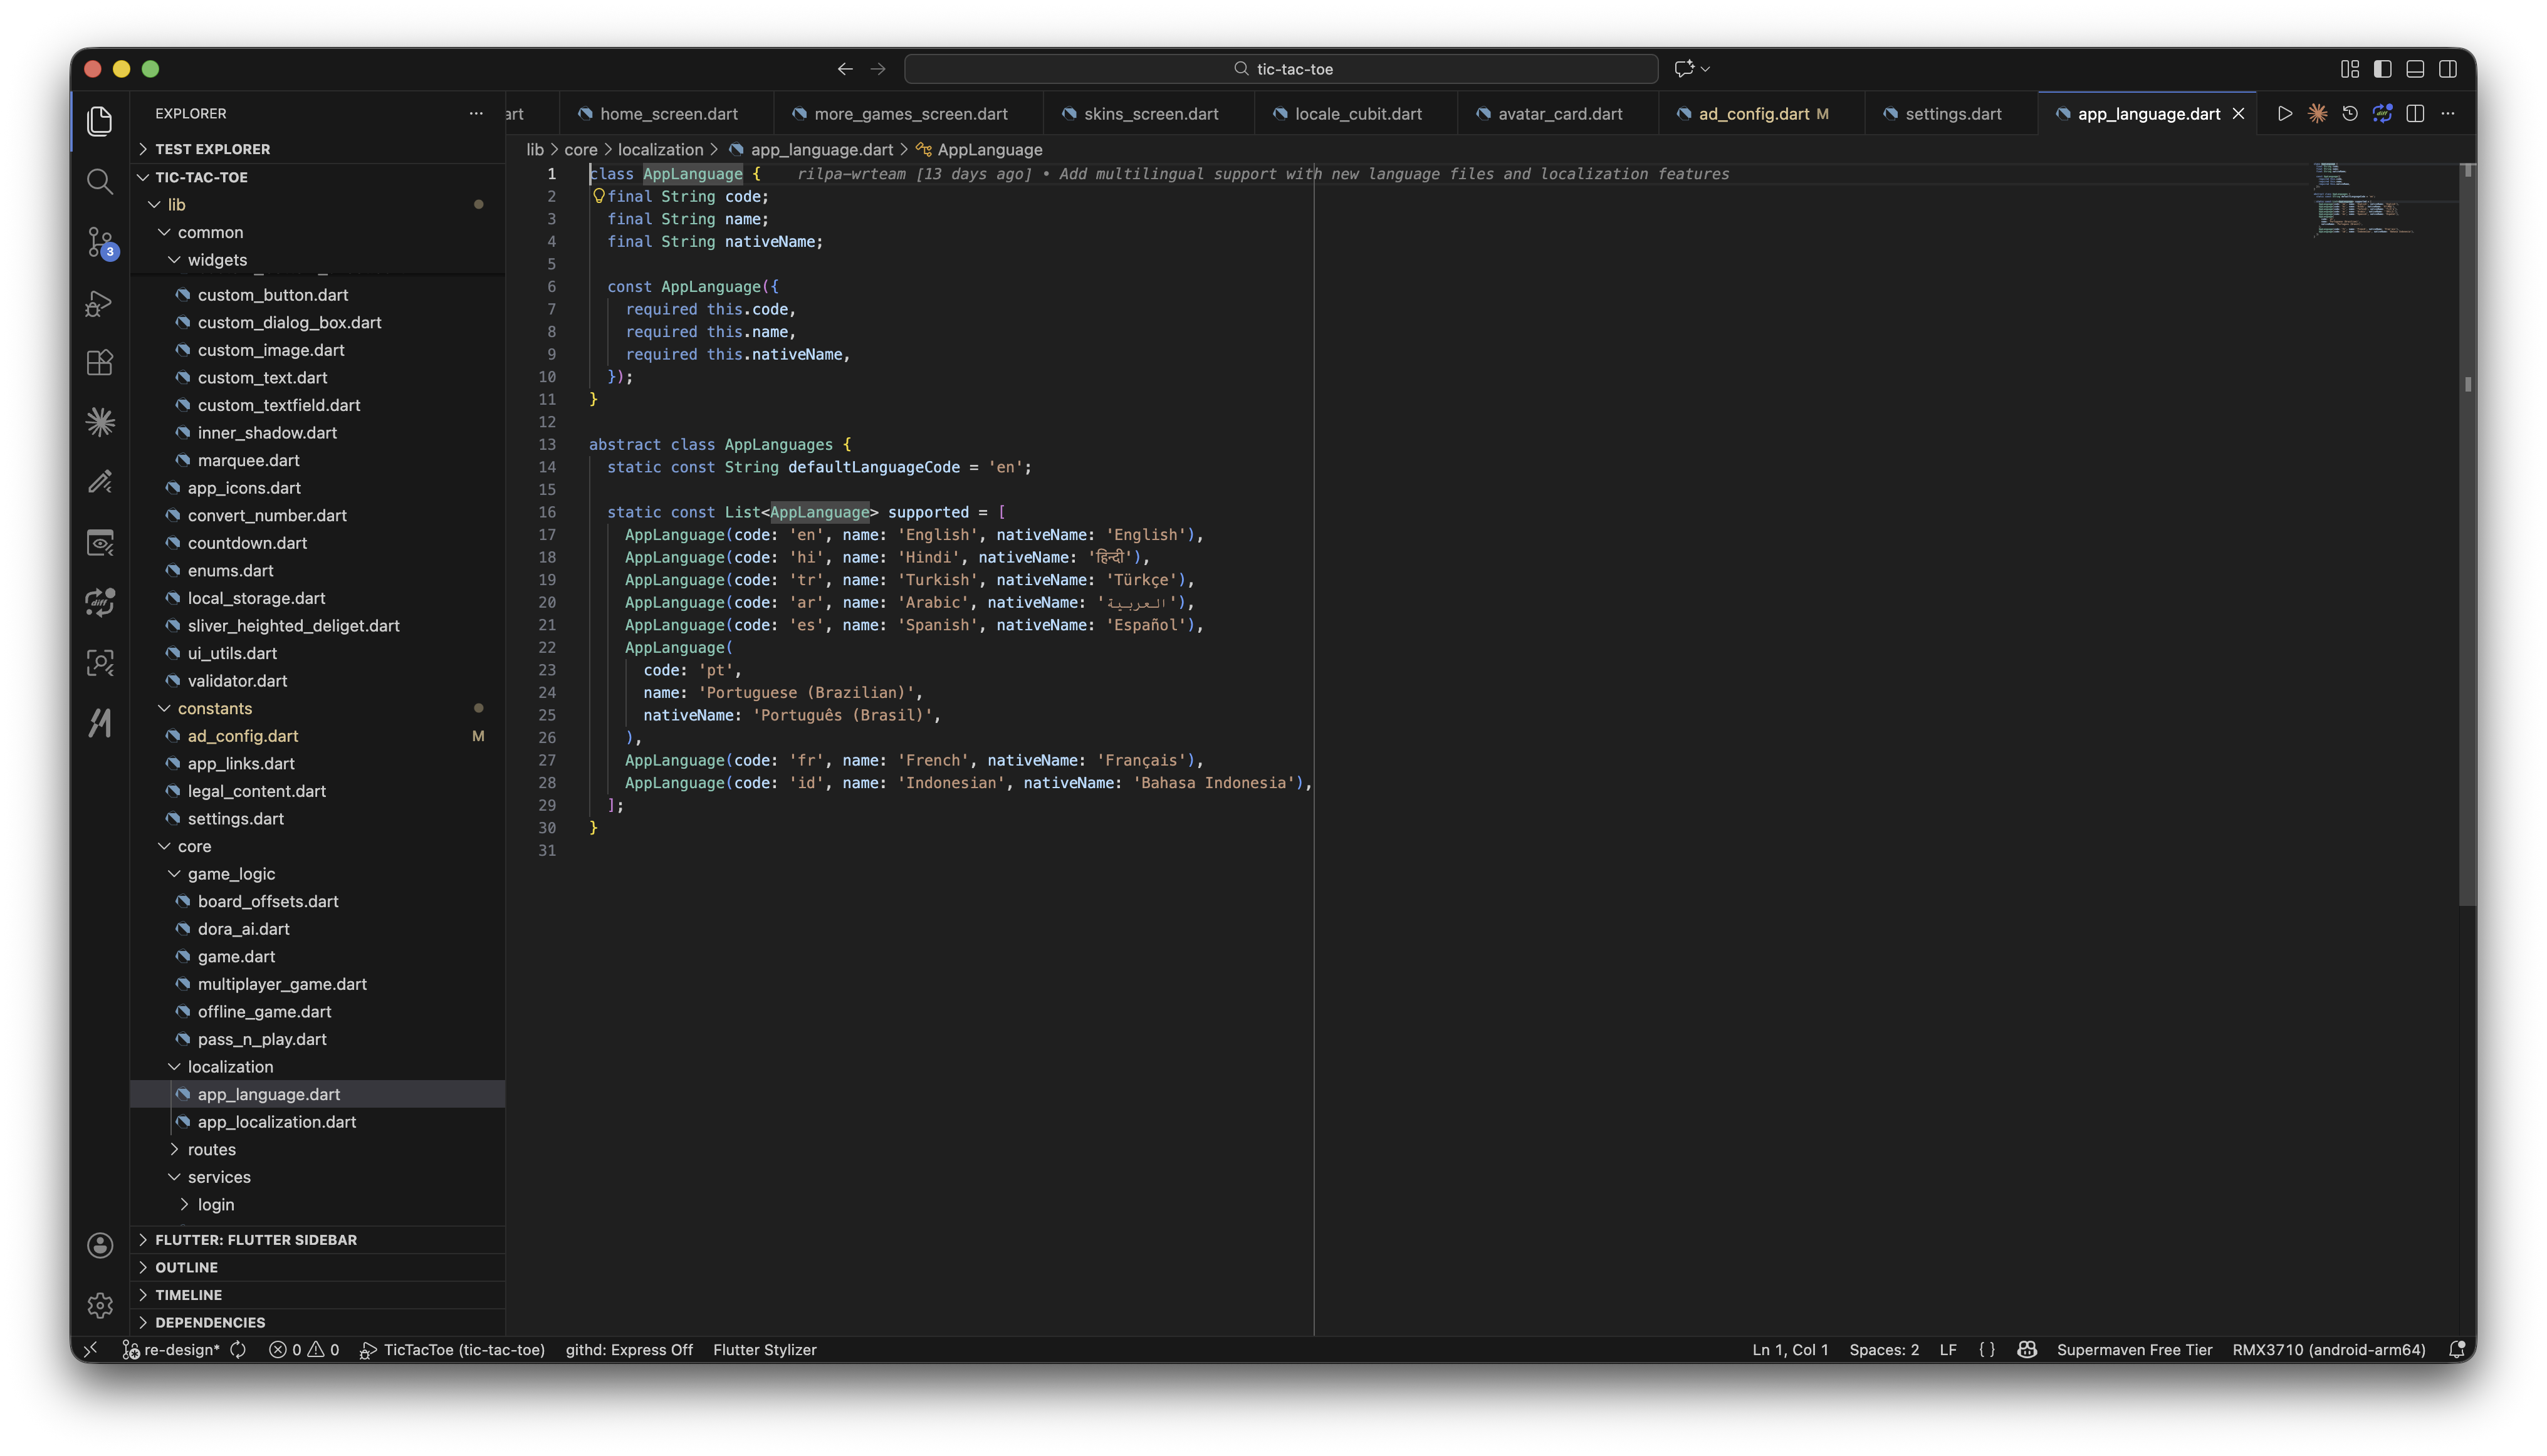
Task: Click TicTacToe (tic-tac-toe) debug launch item
Action: pos(452,1350)
